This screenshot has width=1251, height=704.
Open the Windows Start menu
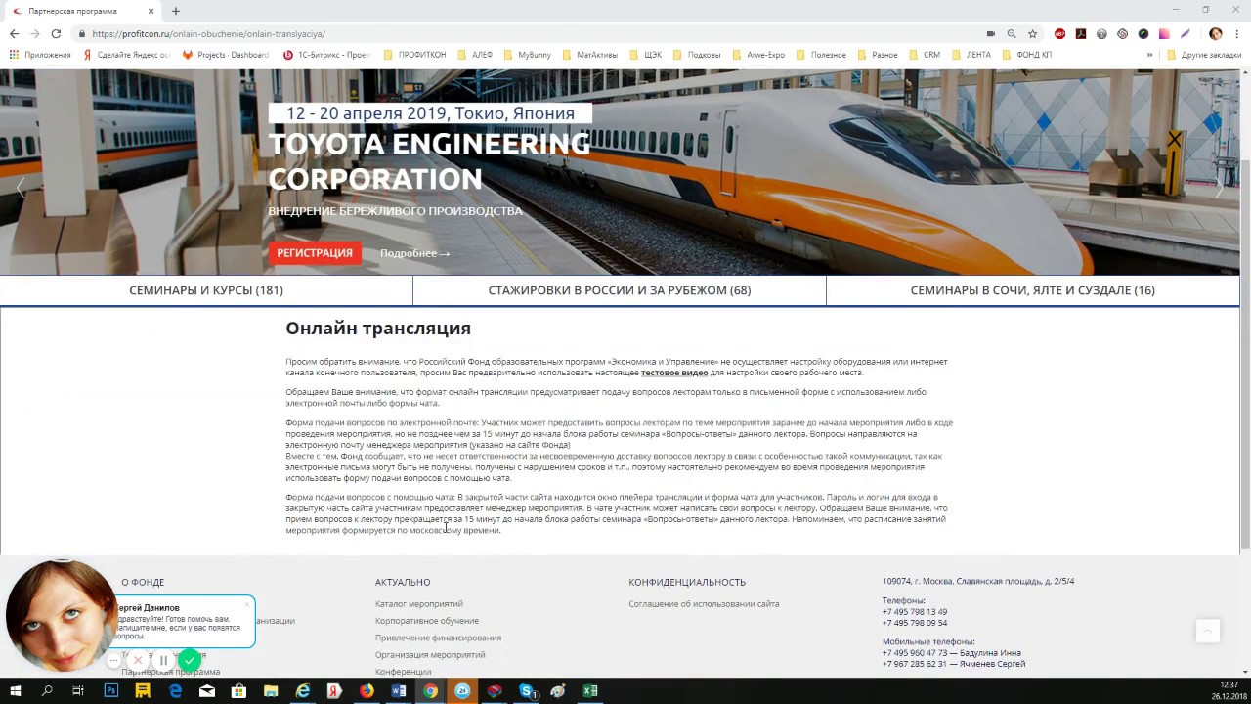[x=16, y=691]
